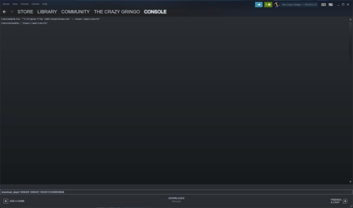Open the Help menu

tap(45, 4)
